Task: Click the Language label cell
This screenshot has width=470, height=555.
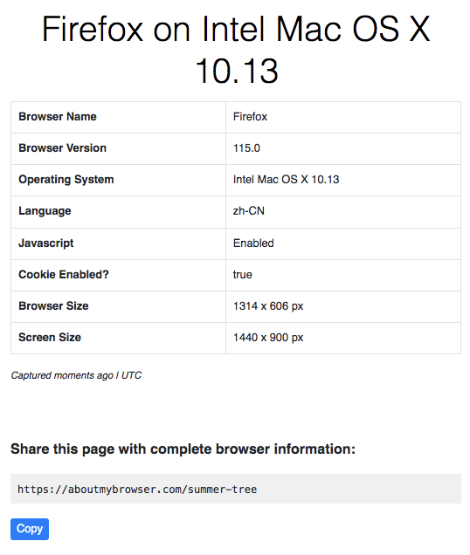Action: [118, 212]
